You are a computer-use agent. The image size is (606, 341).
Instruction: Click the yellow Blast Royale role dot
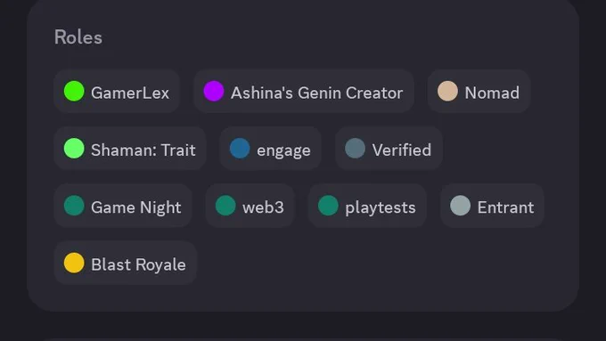pyautogui.click(x=74, y=263)
